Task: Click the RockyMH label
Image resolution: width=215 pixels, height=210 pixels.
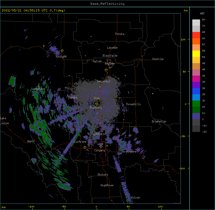Action: 61,57
